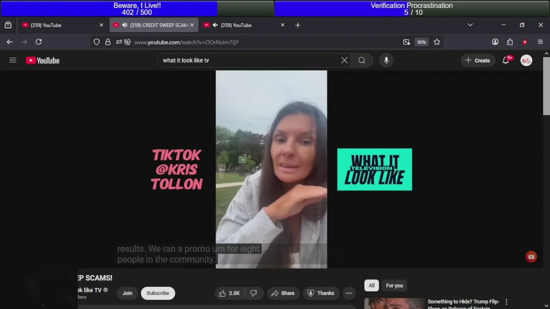Reload the current page
Viewport: 550px width, 309px height.
[x=39, y=42]
